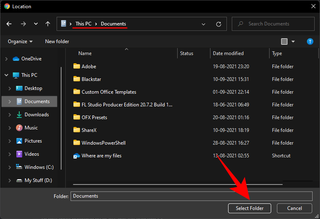Screen dimensions: 320x219
Task: Expand the OneDrive tree node
Action: point(6,59)
